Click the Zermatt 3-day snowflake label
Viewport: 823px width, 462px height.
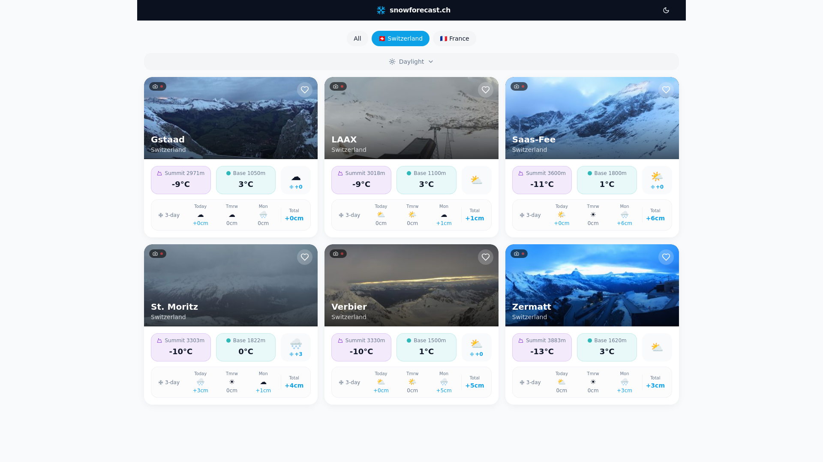pos(530,382)
